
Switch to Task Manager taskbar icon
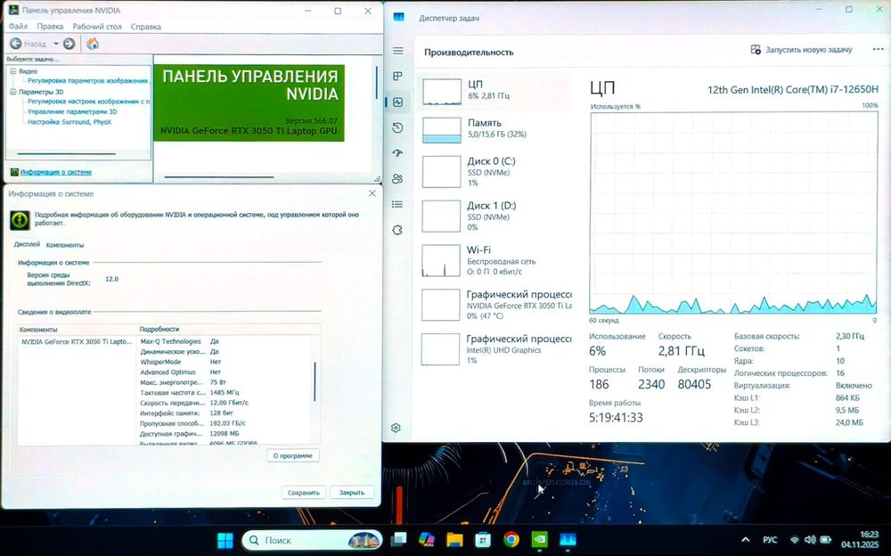[x=568, y=539]
